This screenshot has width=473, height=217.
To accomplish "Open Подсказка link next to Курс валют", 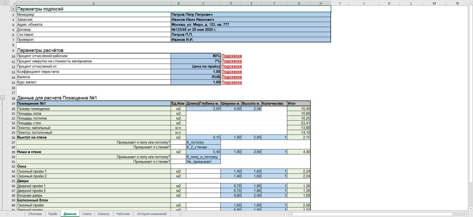I will (x=231, y=82).
